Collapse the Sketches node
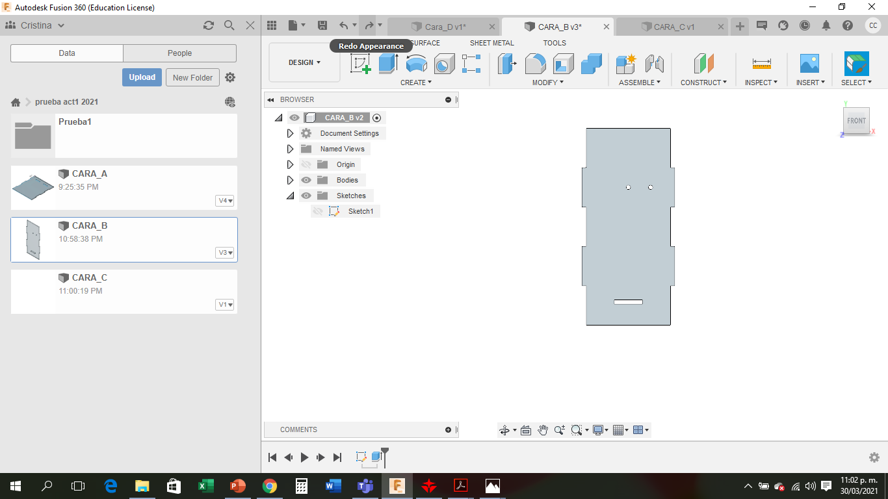The image size is (888, 499). [291, 196]
